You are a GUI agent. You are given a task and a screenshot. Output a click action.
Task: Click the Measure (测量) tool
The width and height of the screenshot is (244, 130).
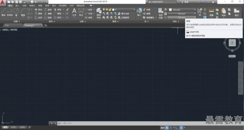(x=211, y=12)
